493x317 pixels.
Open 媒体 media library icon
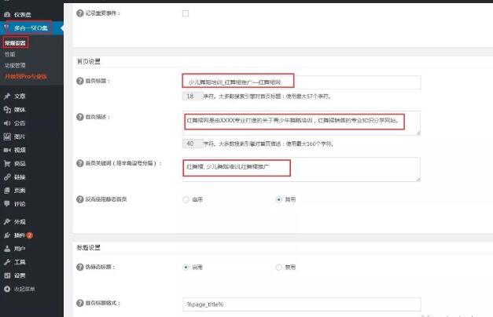(7, 110)
